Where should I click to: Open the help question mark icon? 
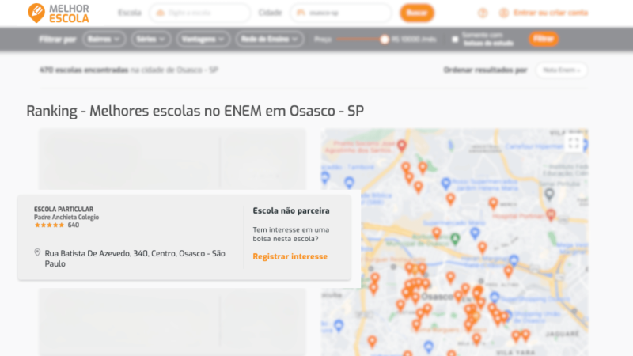pos(483,13)
